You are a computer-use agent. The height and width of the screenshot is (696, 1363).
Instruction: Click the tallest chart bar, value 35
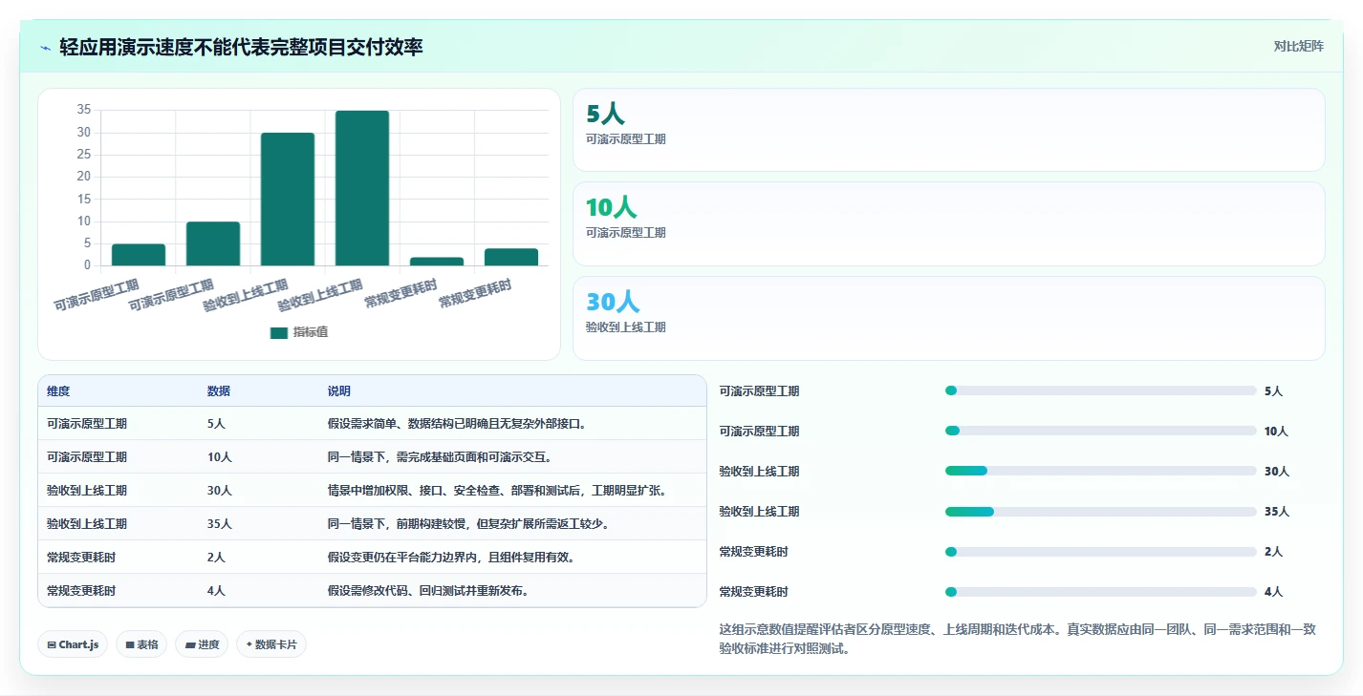click(x=362, y=188)
